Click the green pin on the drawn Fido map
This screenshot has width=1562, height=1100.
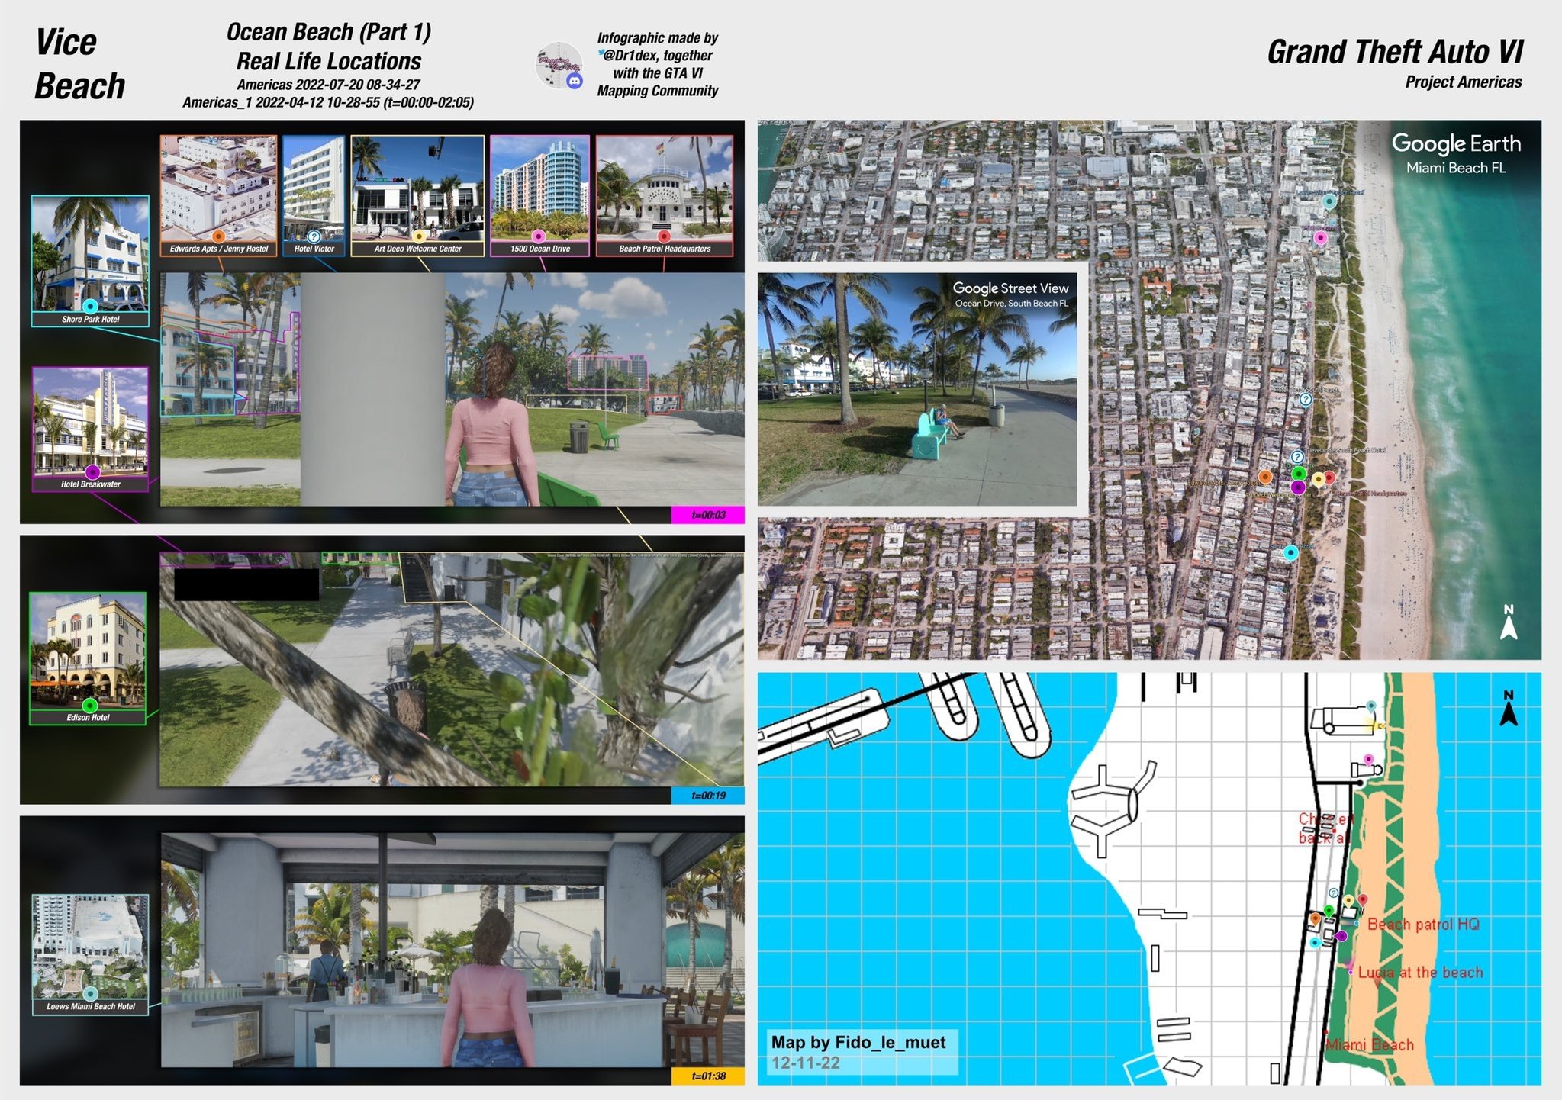[1329, 910]
